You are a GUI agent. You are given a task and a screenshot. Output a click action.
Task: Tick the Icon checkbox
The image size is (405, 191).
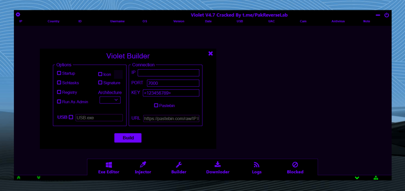[x=100, y=74]
